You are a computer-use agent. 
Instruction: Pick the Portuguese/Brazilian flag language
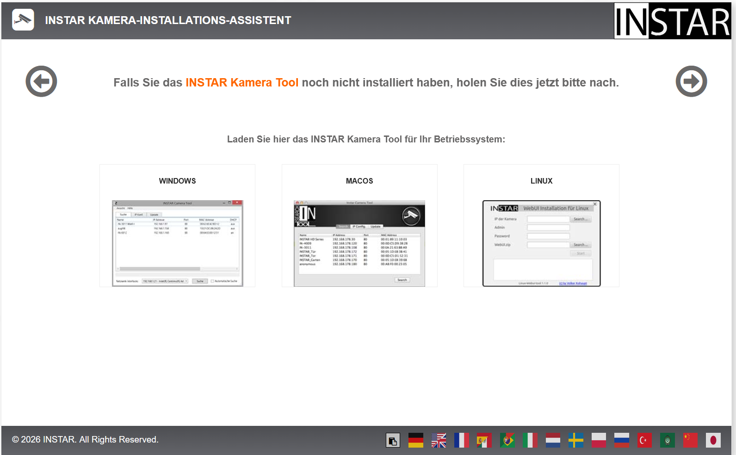point(507,440)
